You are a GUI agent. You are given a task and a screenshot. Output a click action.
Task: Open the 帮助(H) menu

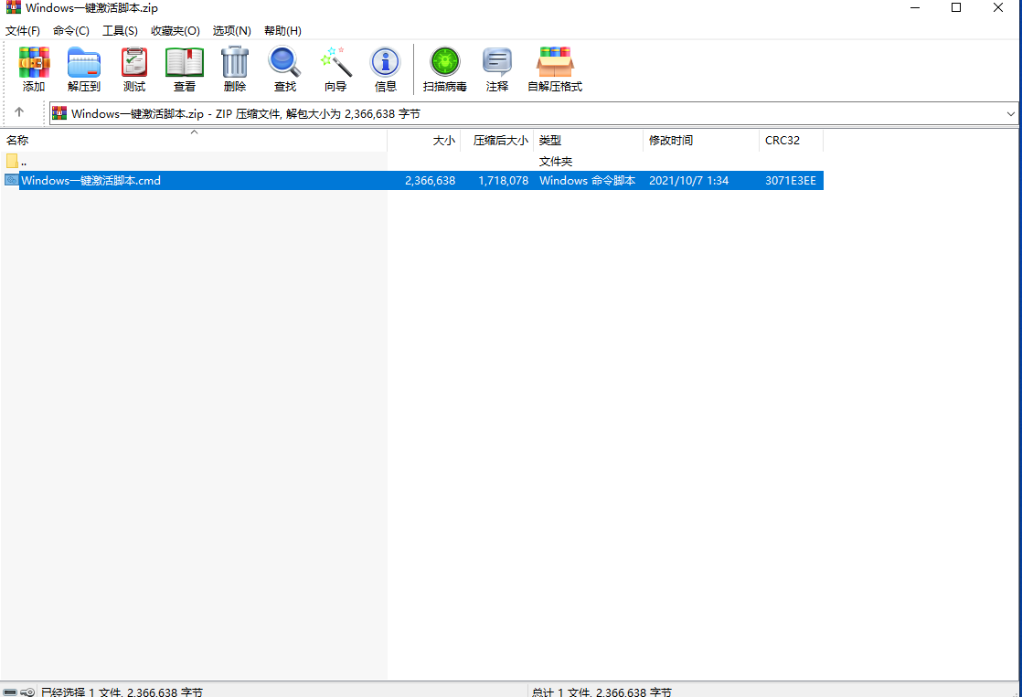(282, 31)
